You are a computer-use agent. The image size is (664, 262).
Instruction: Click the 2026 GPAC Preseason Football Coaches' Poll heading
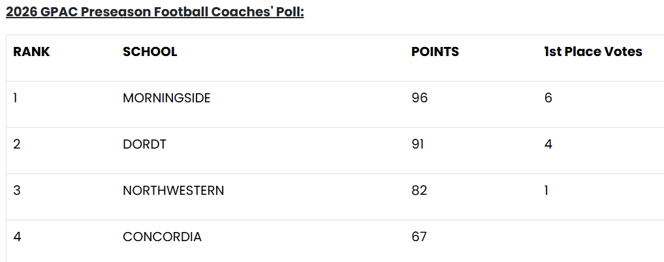click(x=155, y=12)
